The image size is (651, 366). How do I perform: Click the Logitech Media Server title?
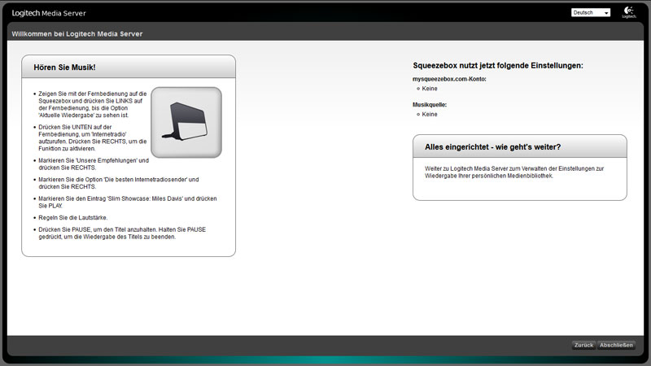click(x=49, y=13)
